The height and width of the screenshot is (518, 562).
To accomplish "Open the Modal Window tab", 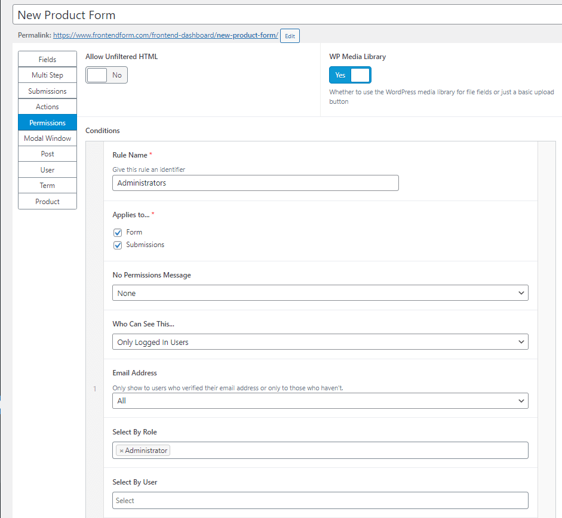I will (x=47, y=138).
